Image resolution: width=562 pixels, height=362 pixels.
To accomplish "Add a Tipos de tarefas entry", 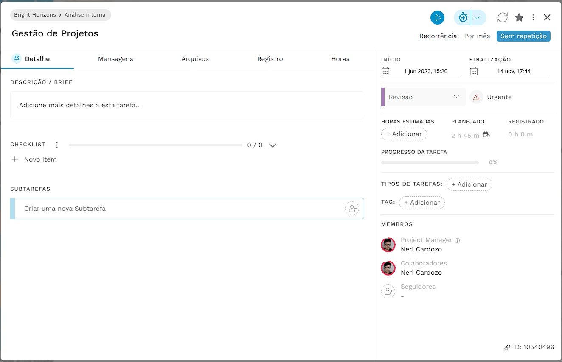I will click(469, 184).
